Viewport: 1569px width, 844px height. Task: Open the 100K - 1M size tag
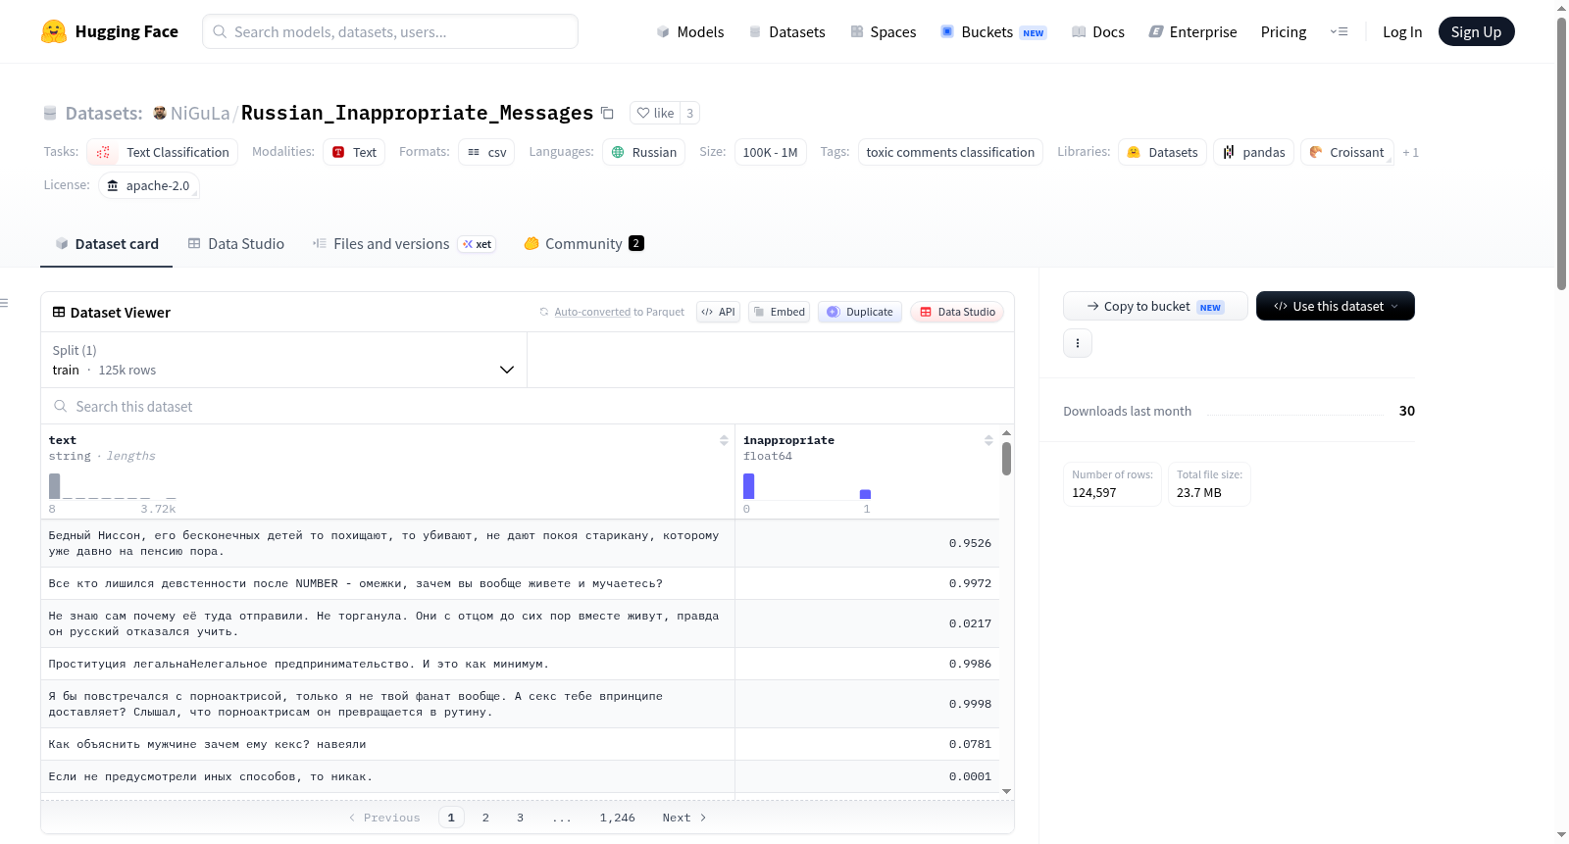(x=770, y=152)
